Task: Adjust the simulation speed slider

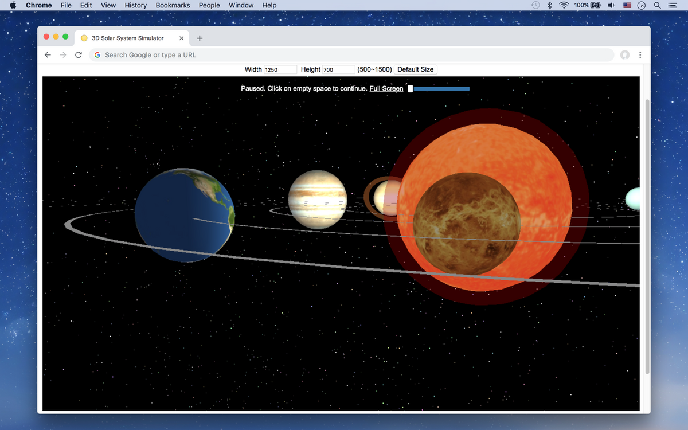Action: 411,89
